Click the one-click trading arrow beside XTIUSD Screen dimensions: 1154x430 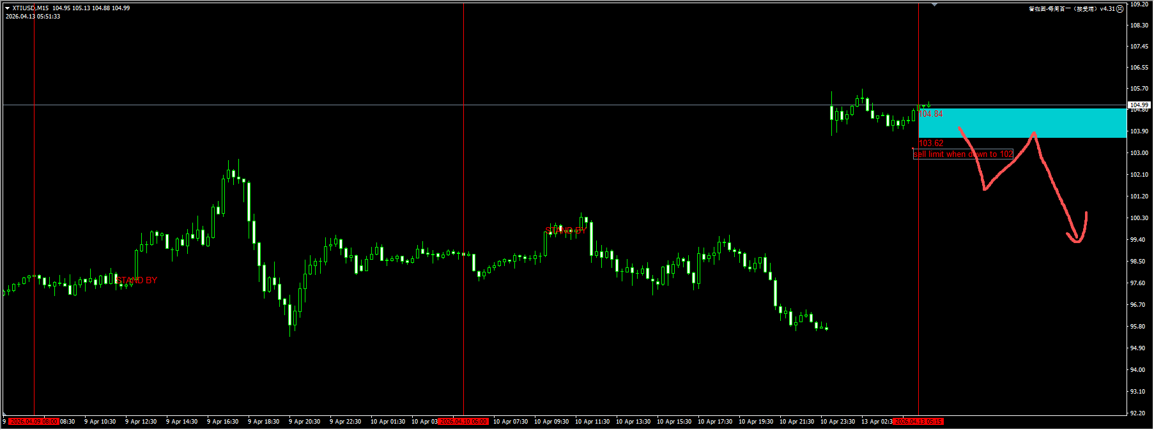[7, 8]
